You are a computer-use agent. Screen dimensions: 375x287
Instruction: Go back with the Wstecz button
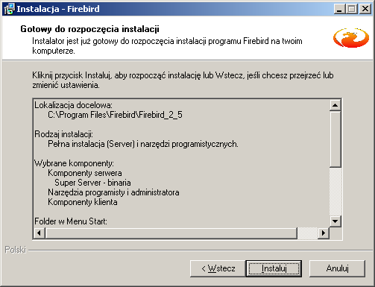point(218,268)
